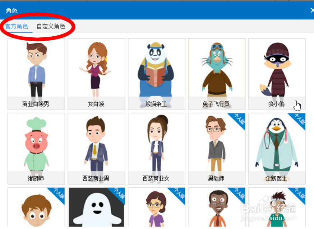The image size is (314, 229).
Task: Click the 企鹅医生 name label
Action: tap(276, 178)
